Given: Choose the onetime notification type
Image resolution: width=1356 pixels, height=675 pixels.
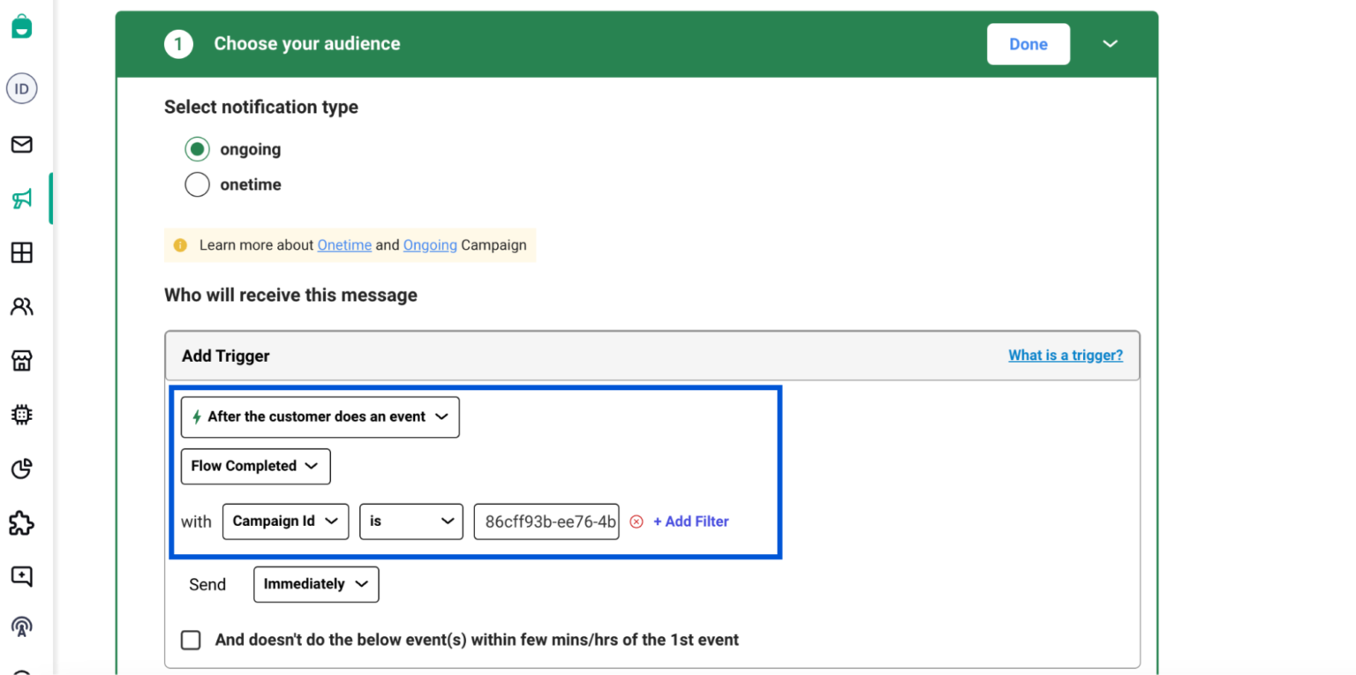Looking at the screenshot, I should [x=197, y=184].
